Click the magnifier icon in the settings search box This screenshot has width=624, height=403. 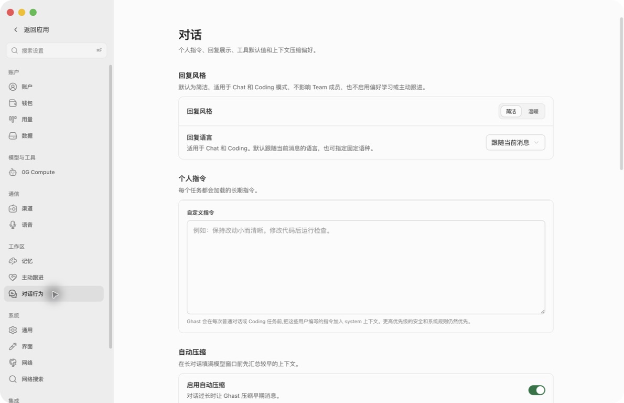coord(14,50)
